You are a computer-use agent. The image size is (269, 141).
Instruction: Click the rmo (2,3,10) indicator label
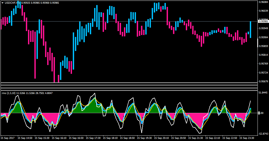[9, 93]
